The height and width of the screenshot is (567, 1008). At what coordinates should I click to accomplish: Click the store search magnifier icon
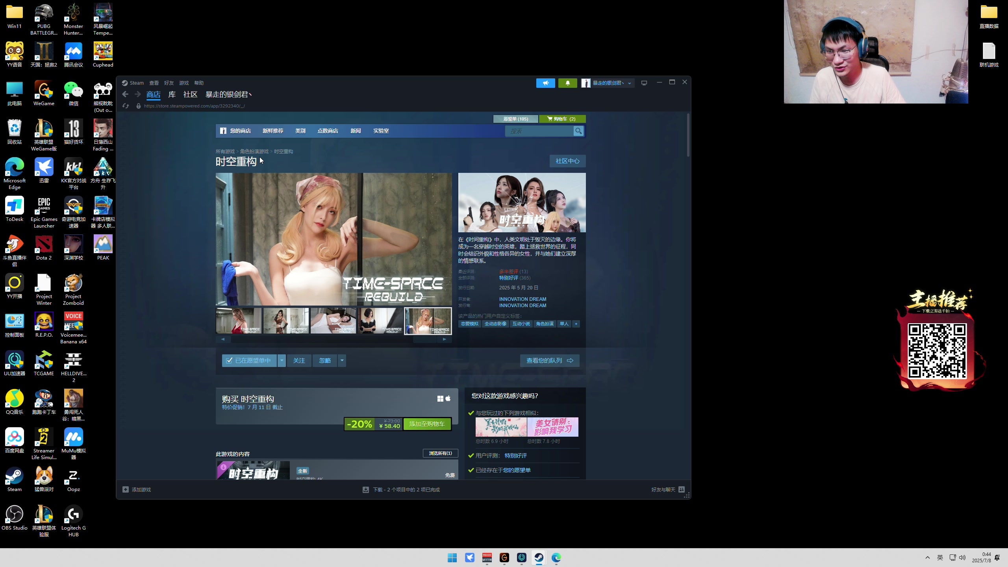coord(578,131)
